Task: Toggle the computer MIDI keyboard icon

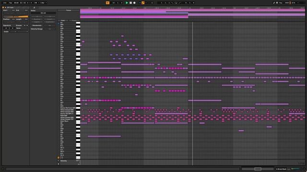Action: coord(277,3)
